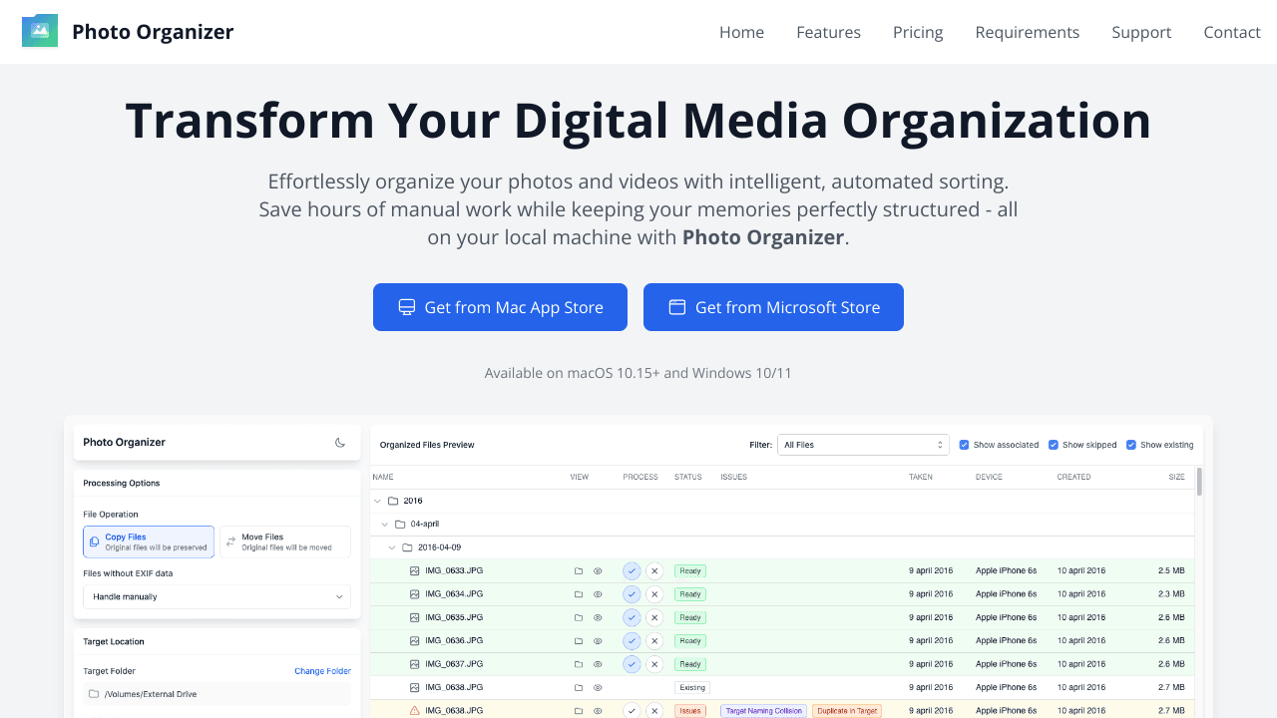Toggle the Show skipped checkbox
Viewport: 1277px width, 718px height.
[x=1054, y=445]
